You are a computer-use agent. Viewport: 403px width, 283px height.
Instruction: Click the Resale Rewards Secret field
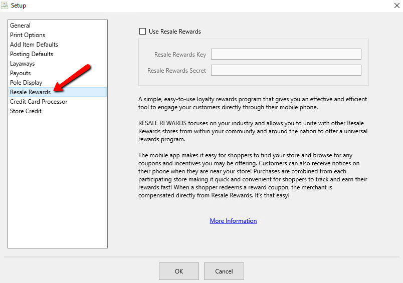coord(286,70)
